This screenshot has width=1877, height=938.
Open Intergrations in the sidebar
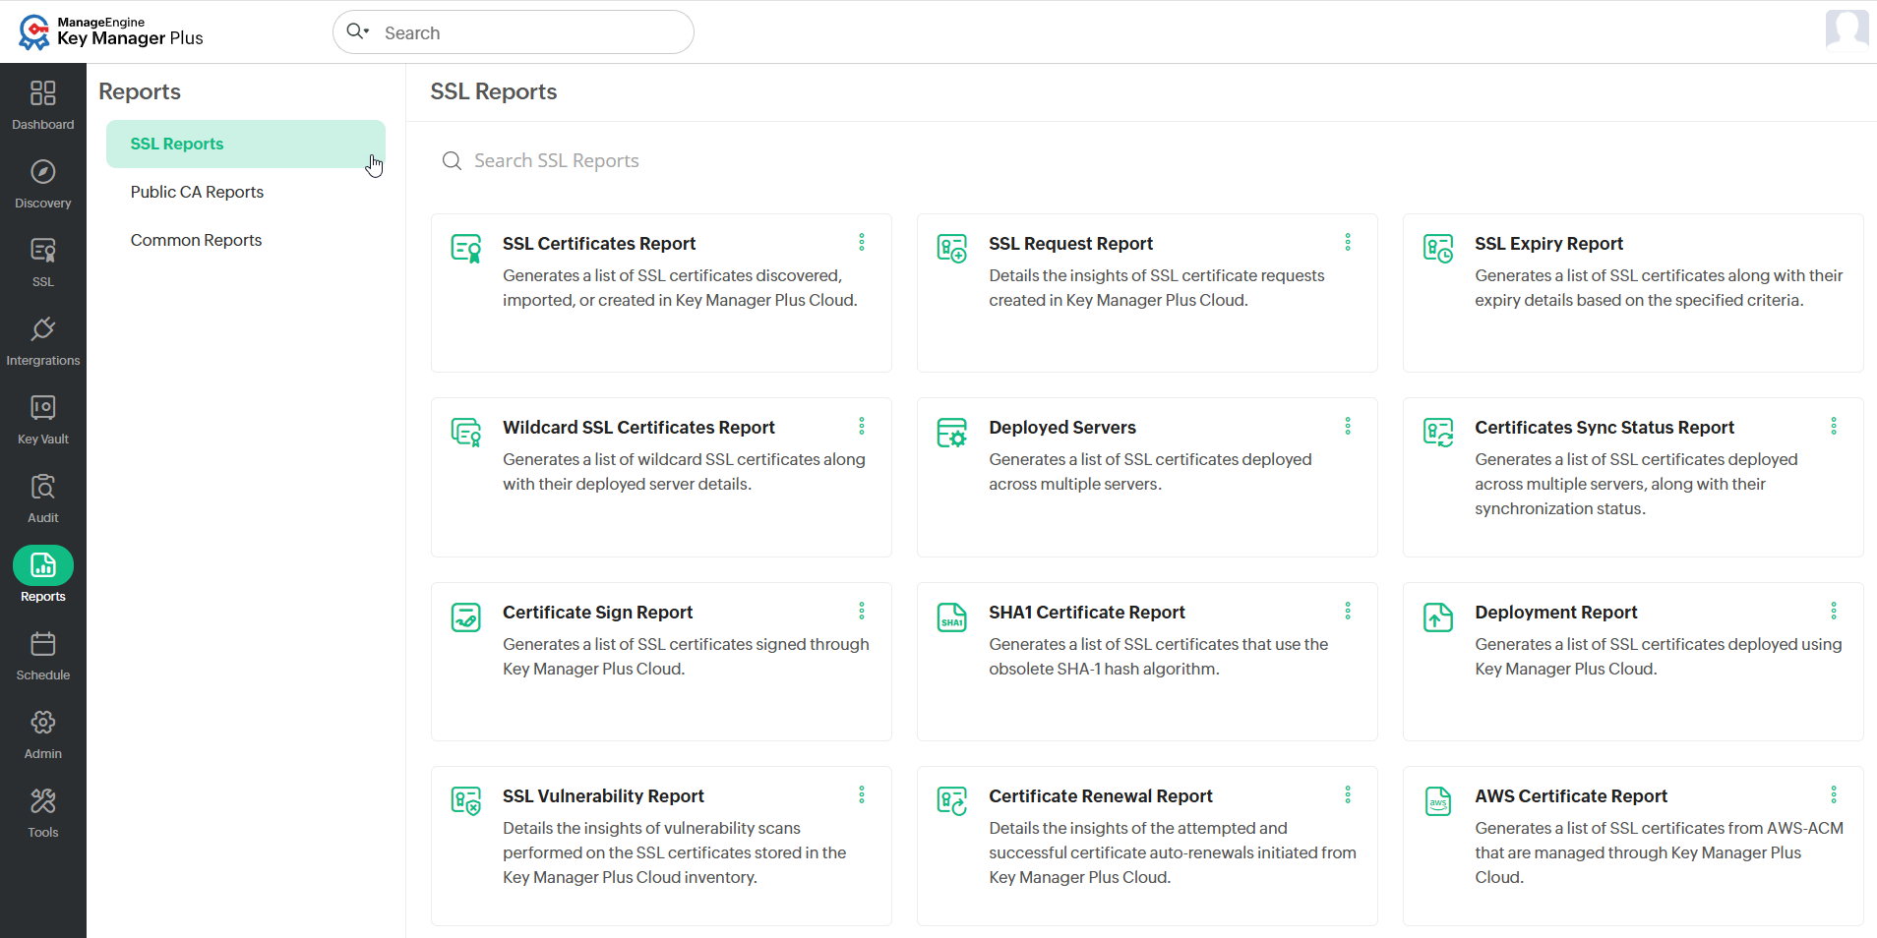tap(43, 340)
